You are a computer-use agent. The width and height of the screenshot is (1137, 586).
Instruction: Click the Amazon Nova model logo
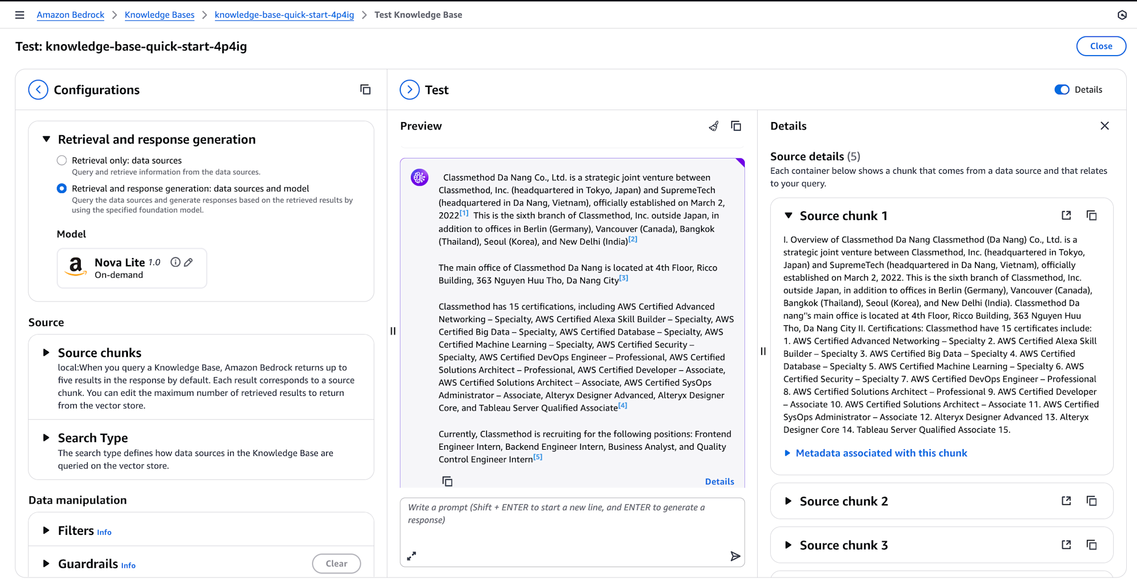tap(76, 267)
